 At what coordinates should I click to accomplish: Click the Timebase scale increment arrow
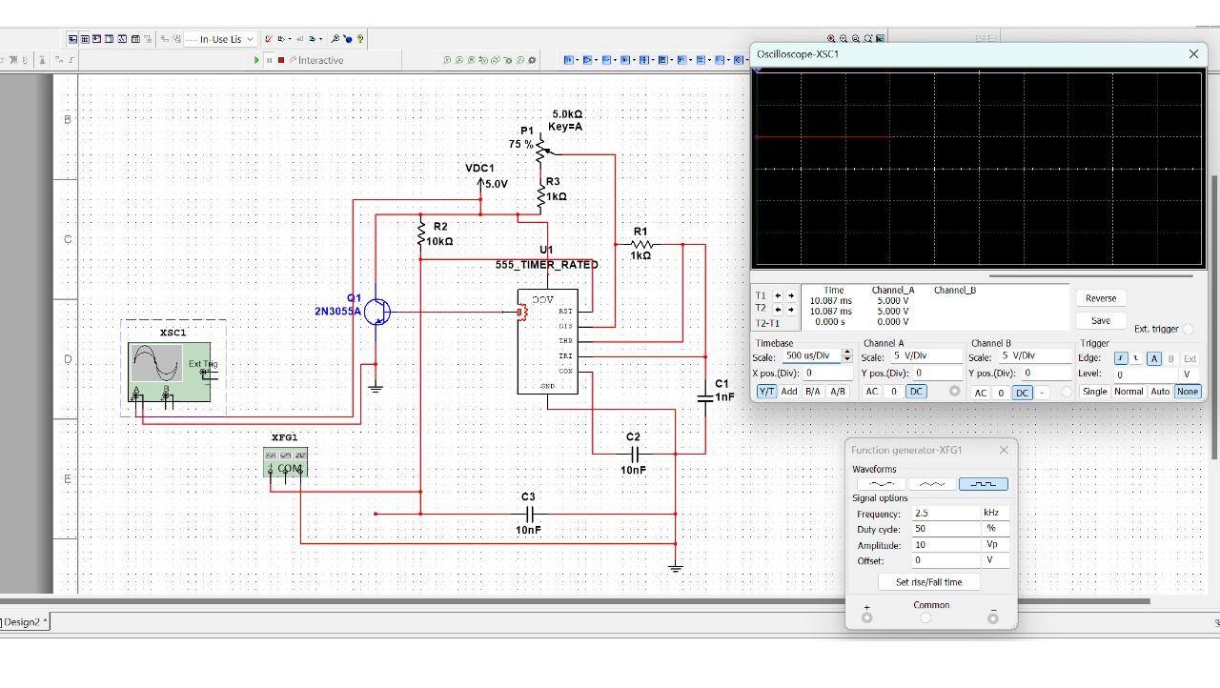[x=846, y=353]
